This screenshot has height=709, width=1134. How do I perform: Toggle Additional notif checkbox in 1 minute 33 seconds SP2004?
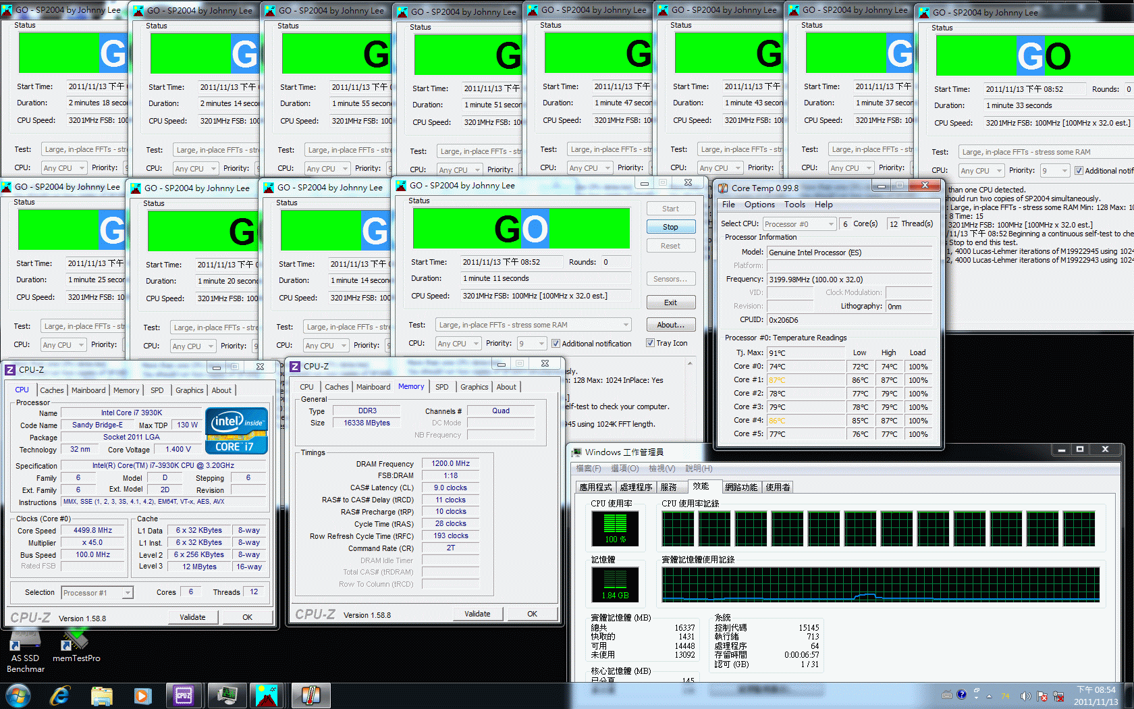[x=1079, y=171]
